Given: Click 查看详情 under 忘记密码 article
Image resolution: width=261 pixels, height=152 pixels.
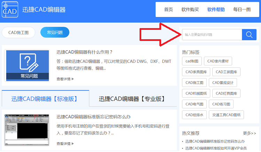Looking at the screenshot, I should [x=65, y=144].
